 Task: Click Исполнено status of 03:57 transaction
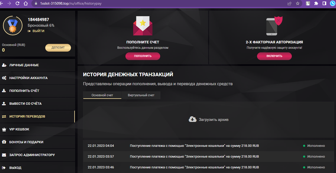316,157
